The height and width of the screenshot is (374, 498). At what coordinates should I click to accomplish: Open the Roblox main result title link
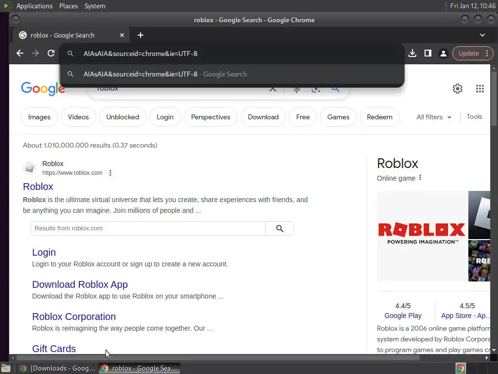coord(38,187)
